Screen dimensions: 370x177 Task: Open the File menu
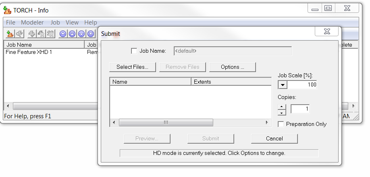click(x=10, y=23)
